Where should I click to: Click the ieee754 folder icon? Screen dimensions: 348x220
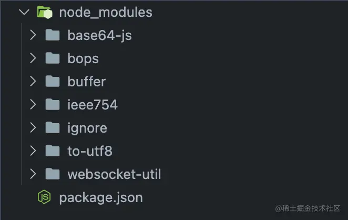[x=52, y=105]
